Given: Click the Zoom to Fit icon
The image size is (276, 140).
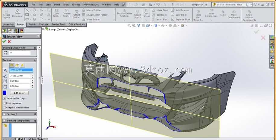Looking at the screenshot, I should pos(129,26).
